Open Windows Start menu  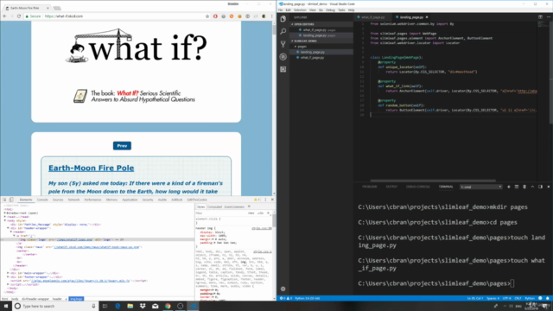[6, 306]
